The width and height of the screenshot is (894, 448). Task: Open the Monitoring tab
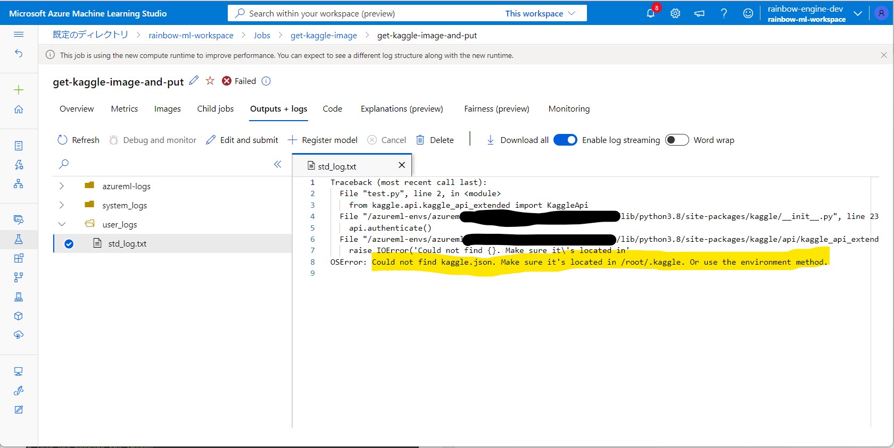[569, 108]
